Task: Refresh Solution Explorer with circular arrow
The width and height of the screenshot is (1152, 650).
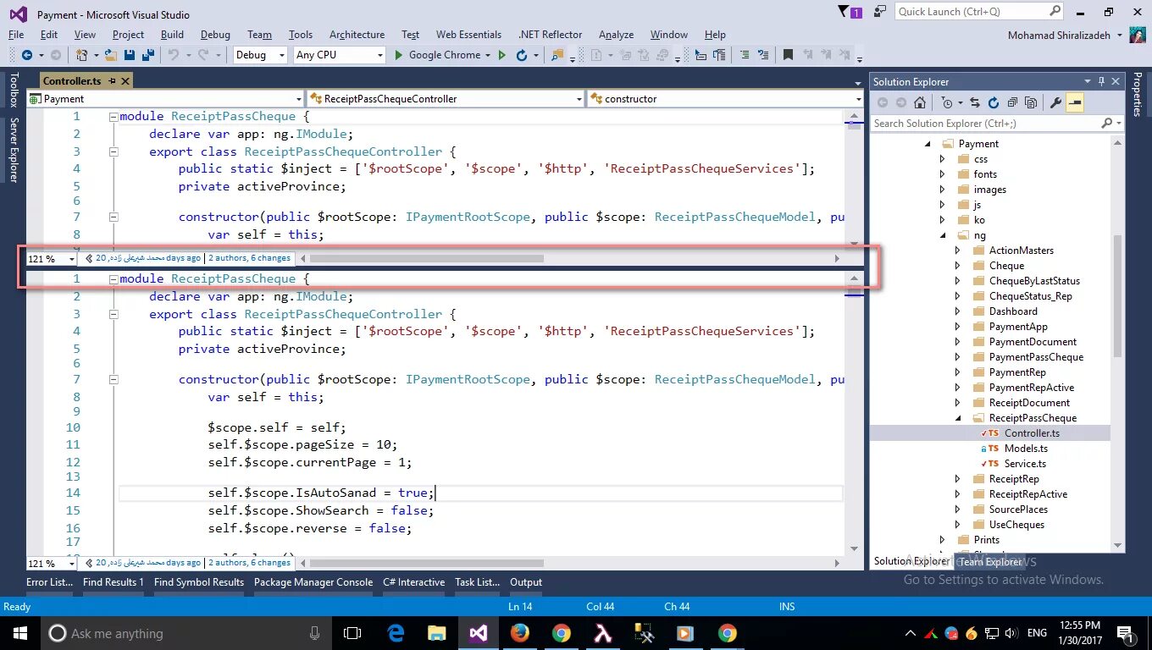Action: (x=994, y=102)
